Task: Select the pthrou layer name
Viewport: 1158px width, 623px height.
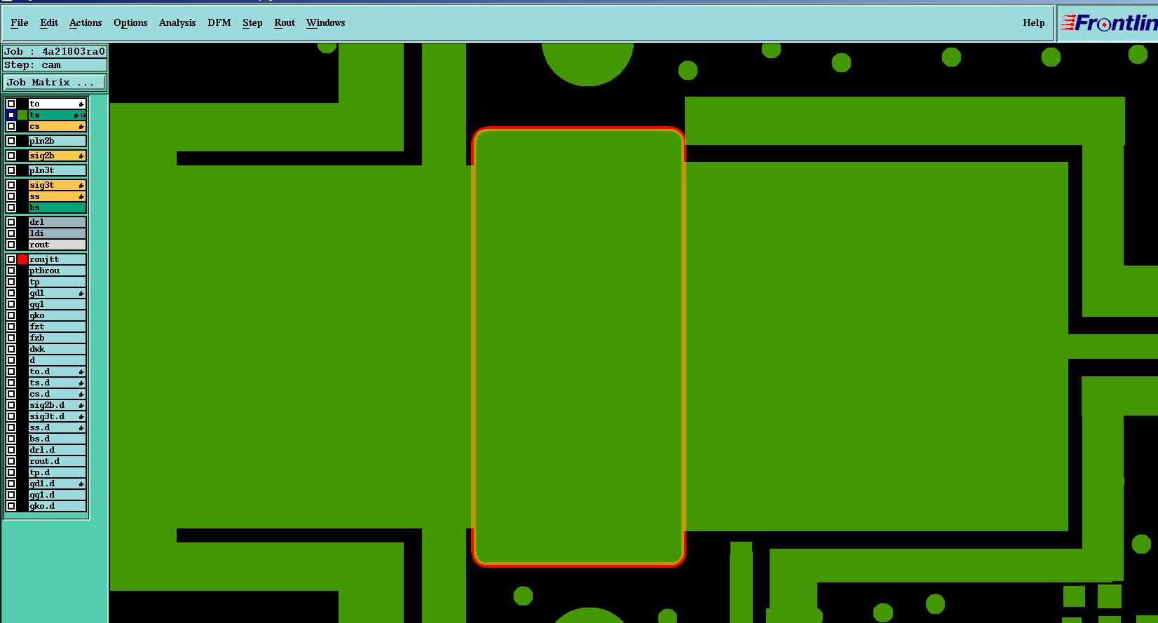Action: tap(57, 271)
